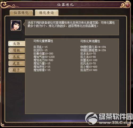Choose the 武器 equipment slot
The width and height of the screenshot is (133, 128).
point(17,63)
